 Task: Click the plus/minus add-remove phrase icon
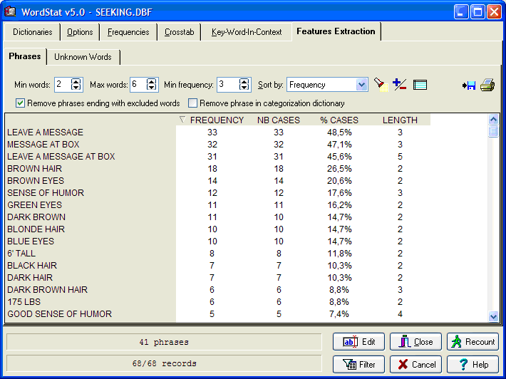400,85
